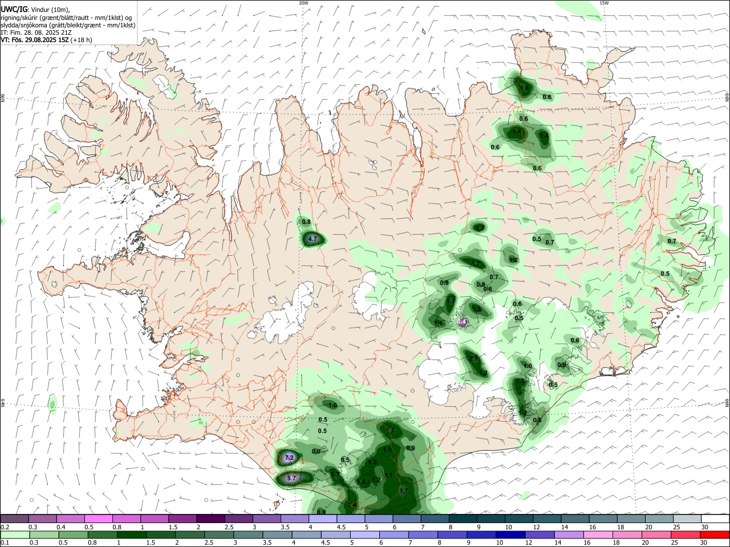Viewport: 730px width, 547px height.
Task: Pick the violet rain swatch labelled 14
Action: pos(569,534)
